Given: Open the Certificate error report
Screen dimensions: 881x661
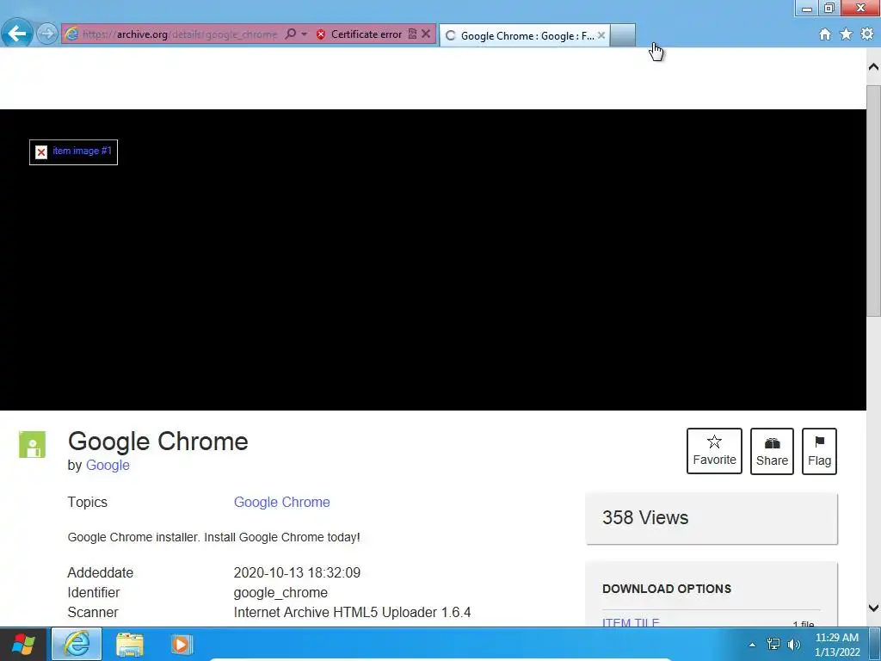Looking at the screenshot, I should pyautogui.click(x=367, y=34).
